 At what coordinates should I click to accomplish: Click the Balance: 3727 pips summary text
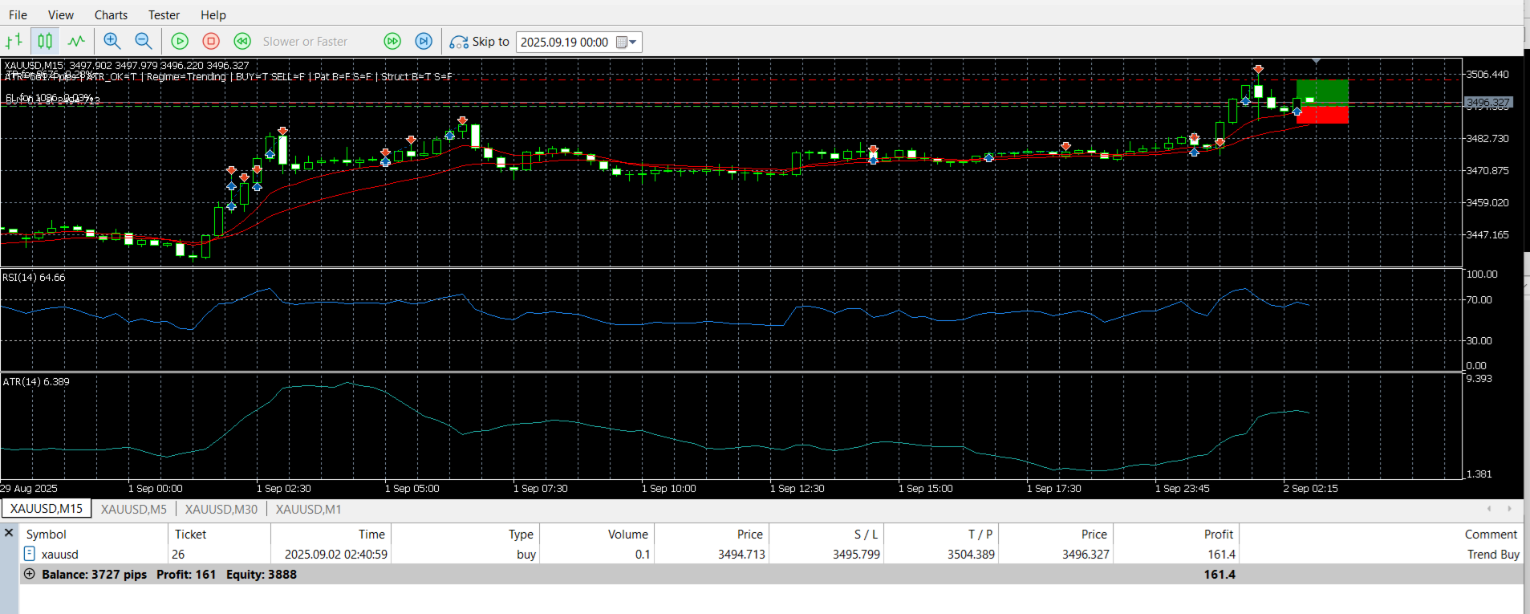[x=95, y=575]
